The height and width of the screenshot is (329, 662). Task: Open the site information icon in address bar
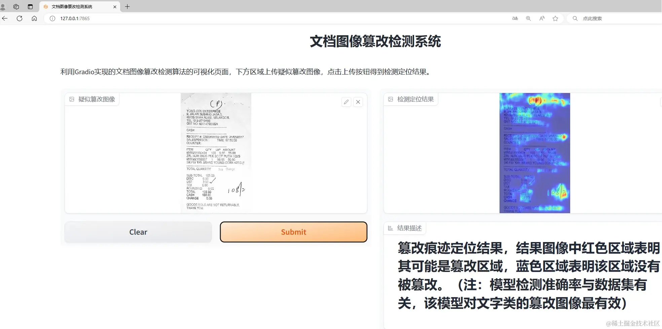click(52, 18)
